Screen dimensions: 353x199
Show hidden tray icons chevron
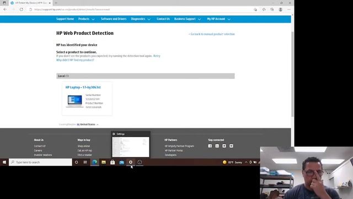click(246, 163)
